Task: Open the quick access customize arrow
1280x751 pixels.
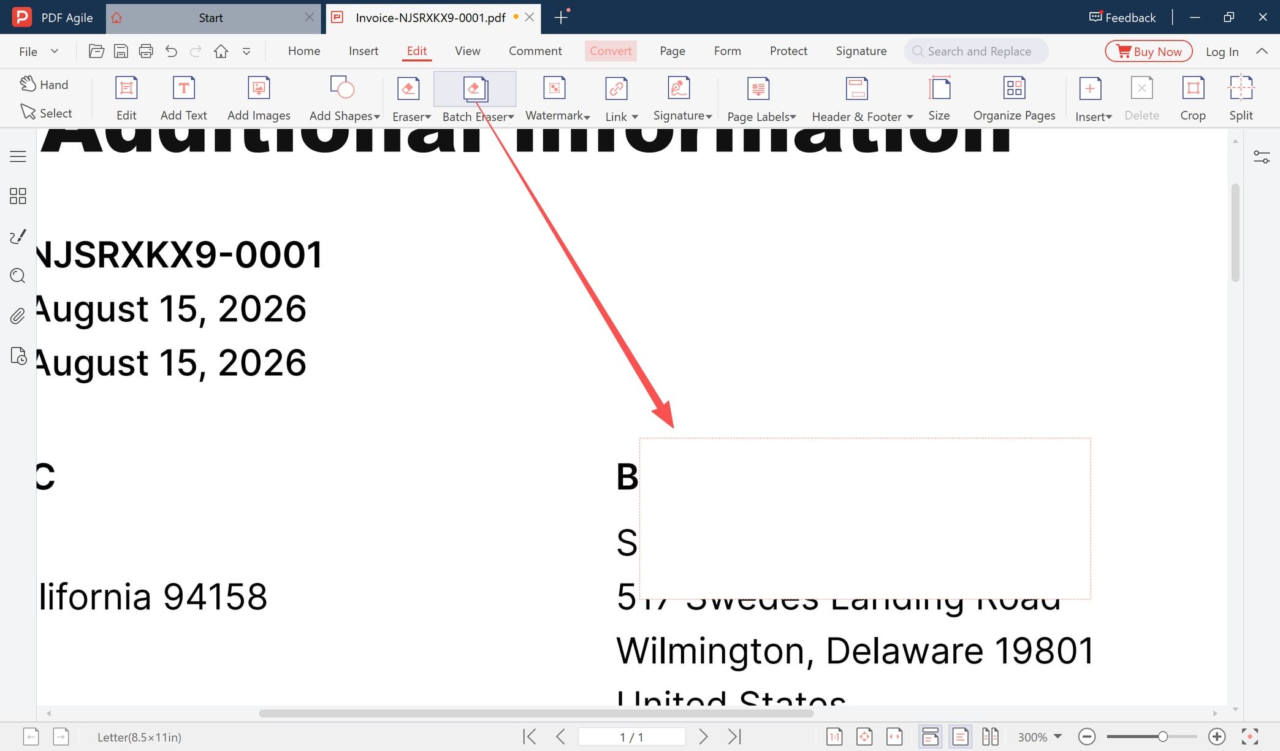Action: coord(246,51)
